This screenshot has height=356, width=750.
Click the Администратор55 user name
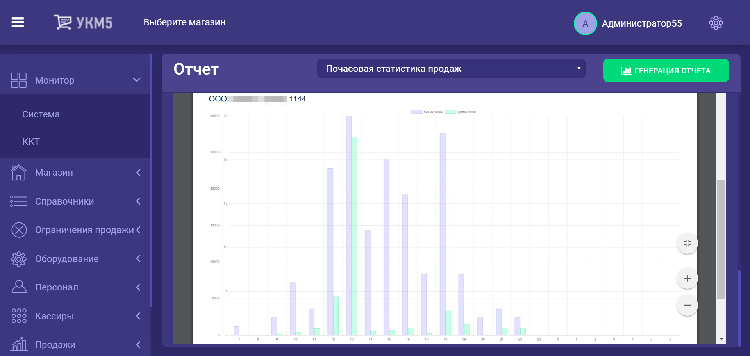pos(642,23)
